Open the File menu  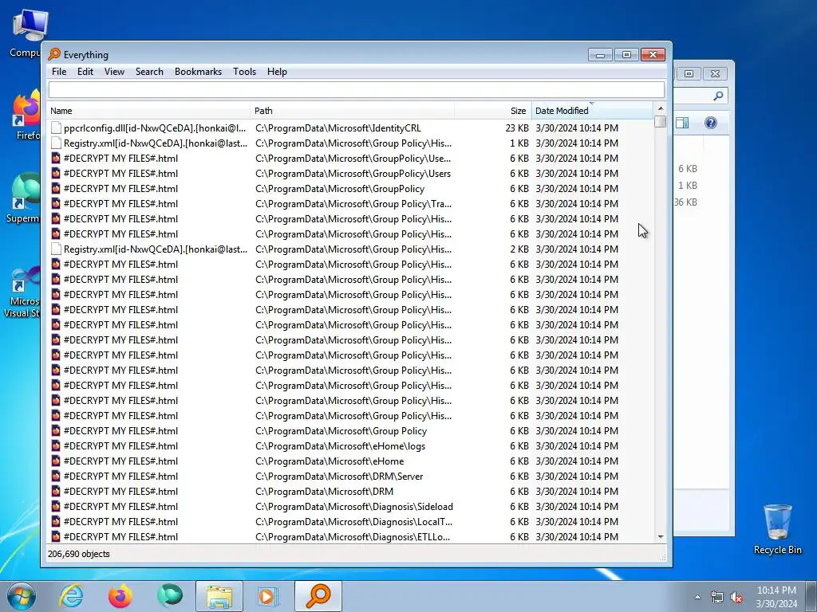point(59,72)
